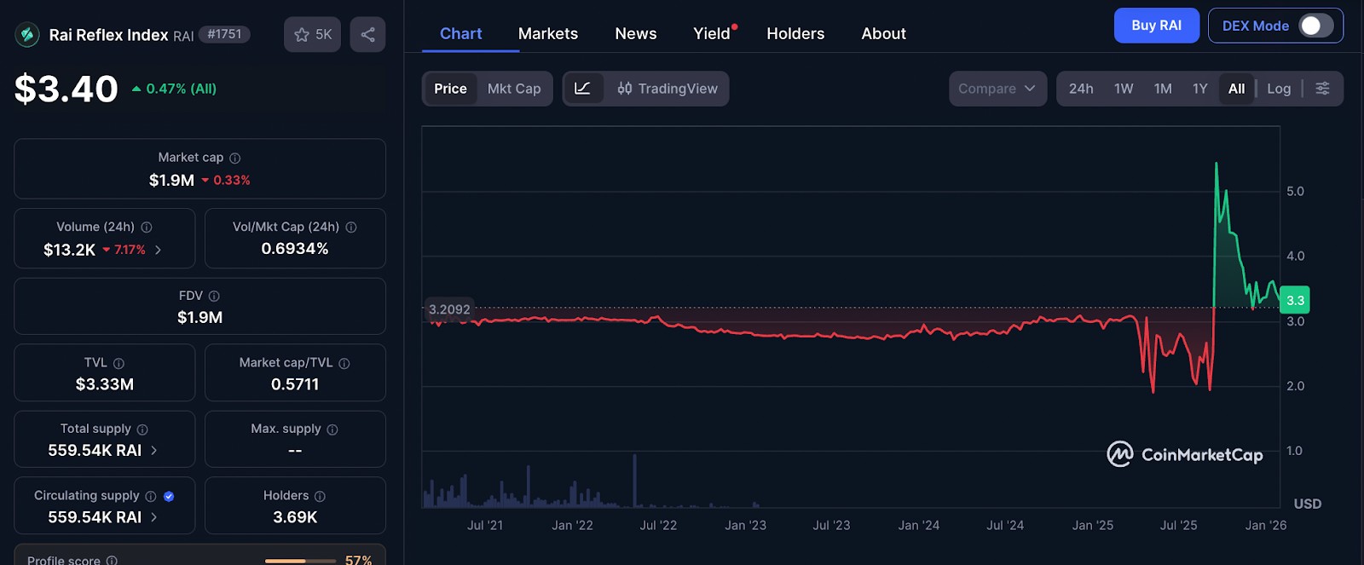Click the 5K watchlist count
This screenshot has width=1364, height=565.
click(x=324, y=35)
